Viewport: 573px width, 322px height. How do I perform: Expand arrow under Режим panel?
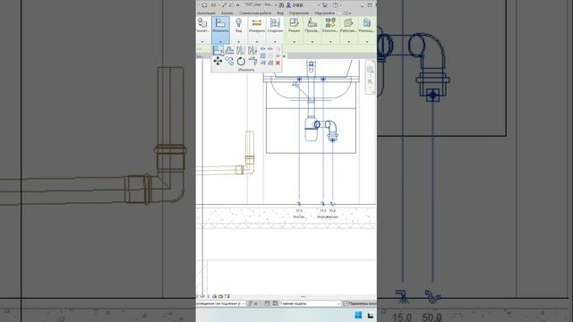click(x=295, y=42)
